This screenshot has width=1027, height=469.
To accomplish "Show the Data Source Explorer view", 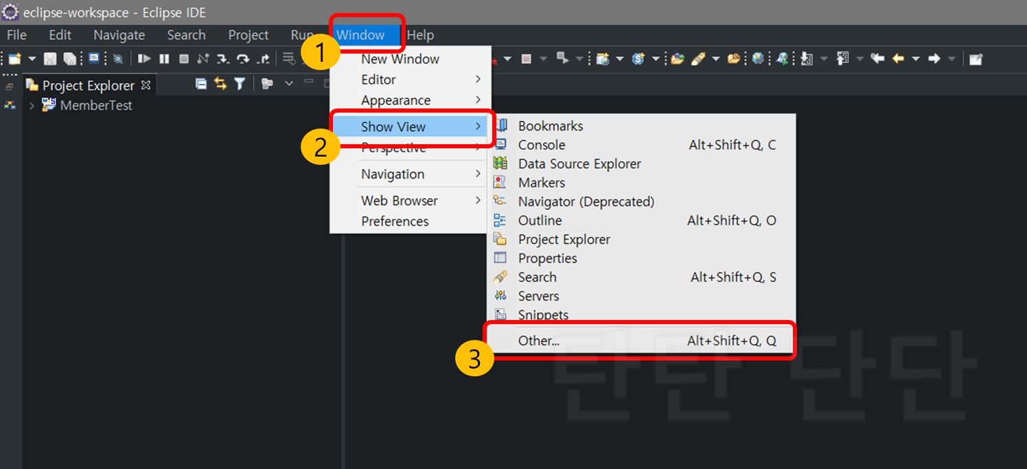I will [642, 164].
